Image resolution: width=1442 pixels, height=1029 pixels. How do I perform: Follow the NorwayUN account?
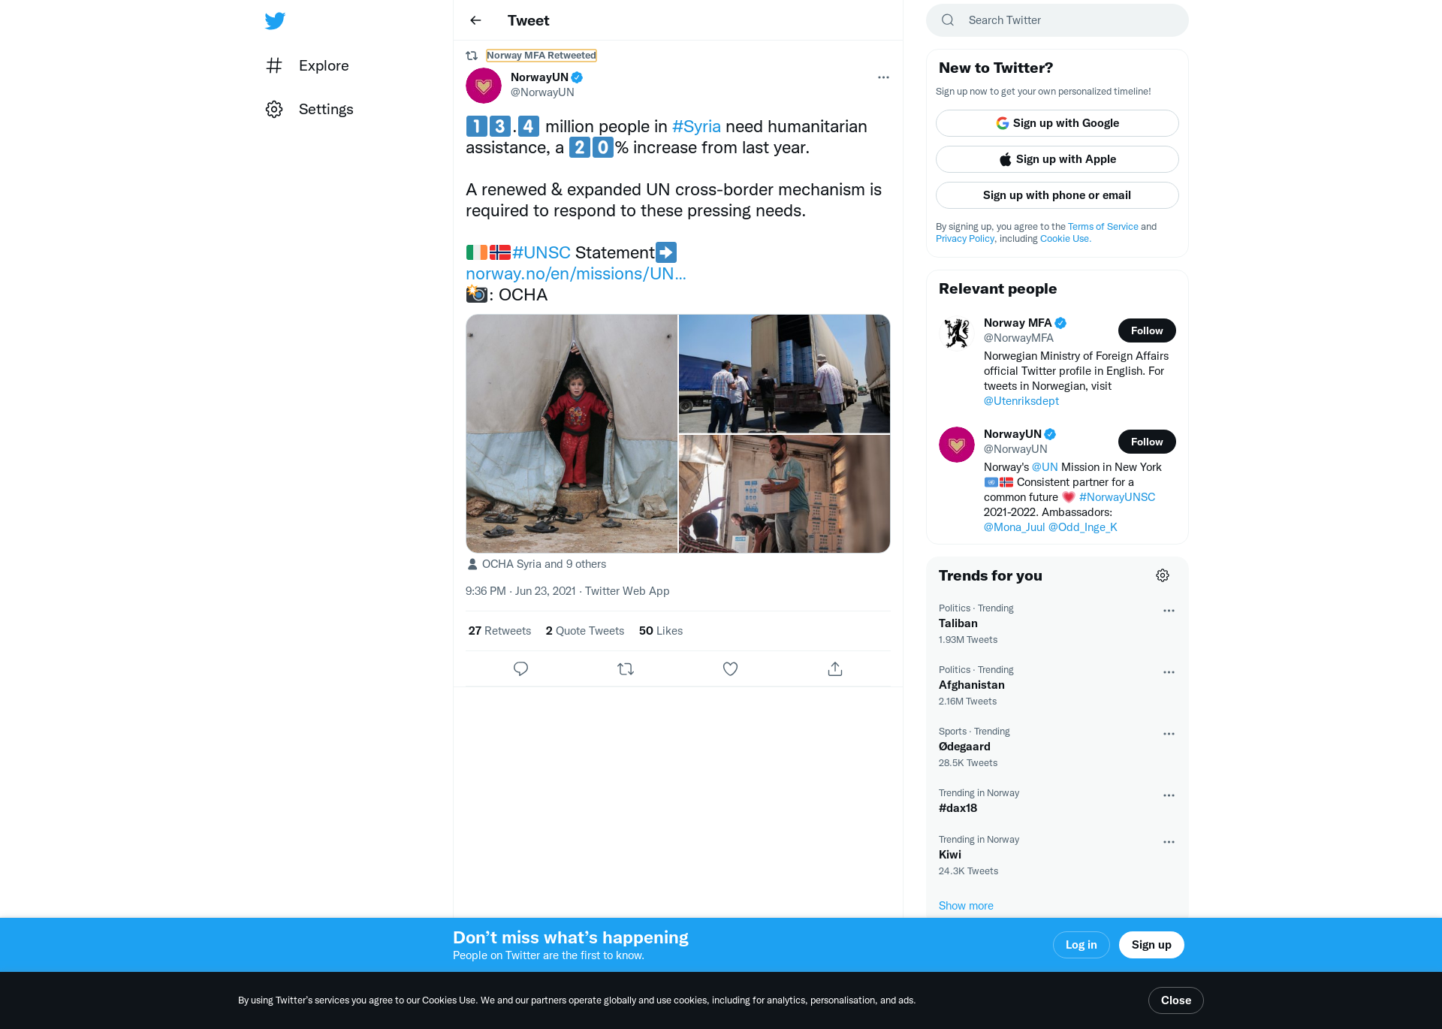pyautogui.click(x=1147, y=442)
